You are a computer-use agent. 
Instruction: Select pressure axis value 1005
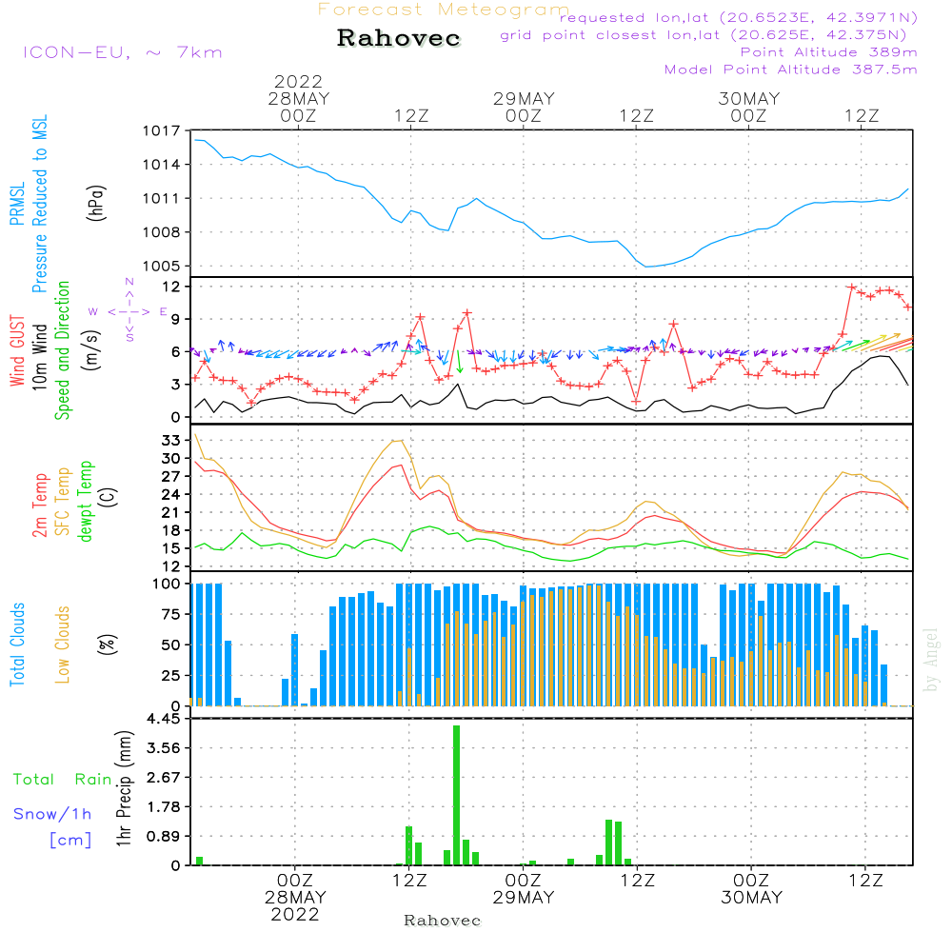coord(162,266)
